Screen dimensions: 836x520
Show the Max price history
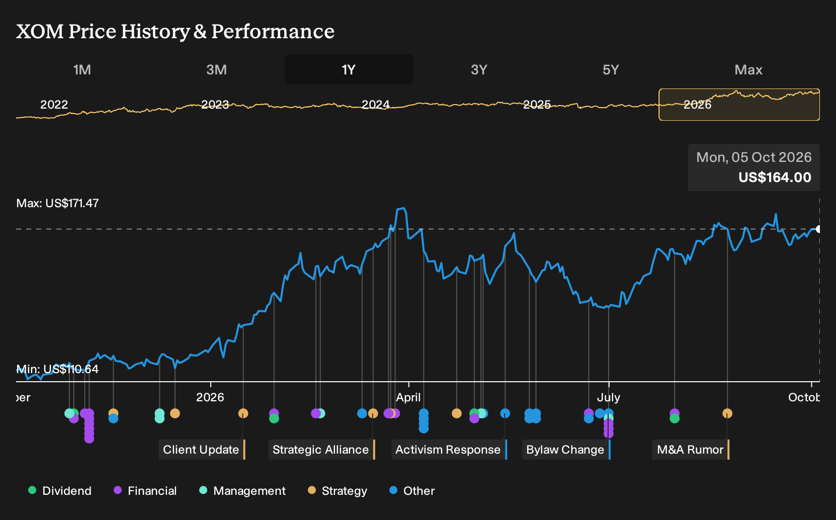[748, 69]
